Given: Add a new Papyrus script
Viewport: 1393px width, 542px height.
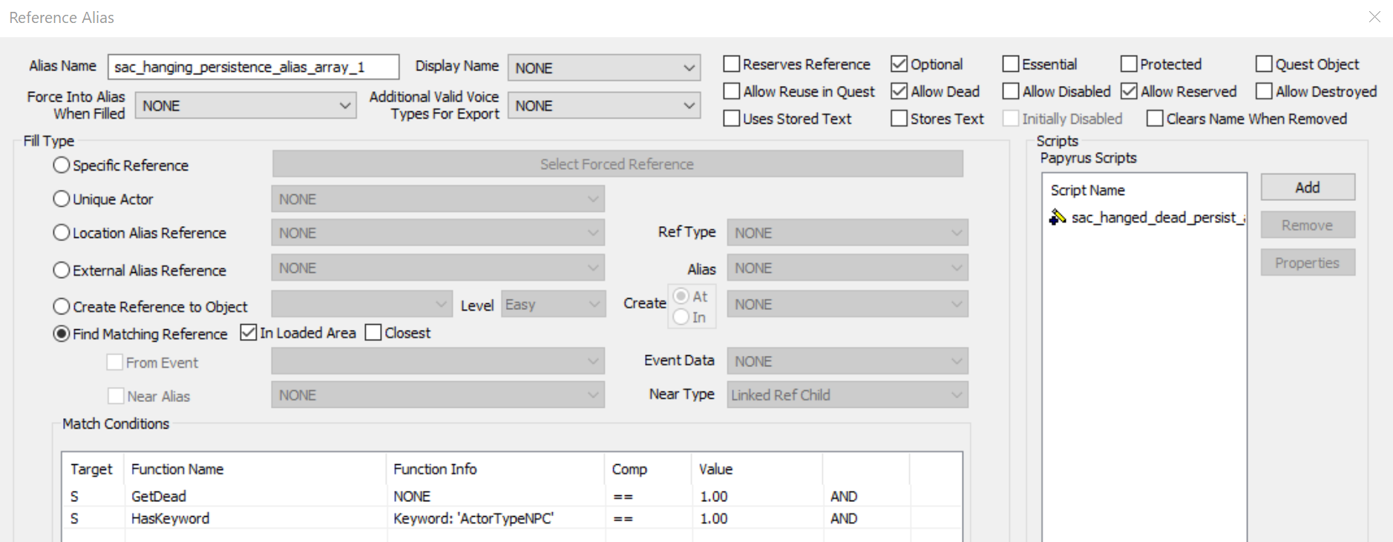Looking at the screenshot, I should (1308, 187).
